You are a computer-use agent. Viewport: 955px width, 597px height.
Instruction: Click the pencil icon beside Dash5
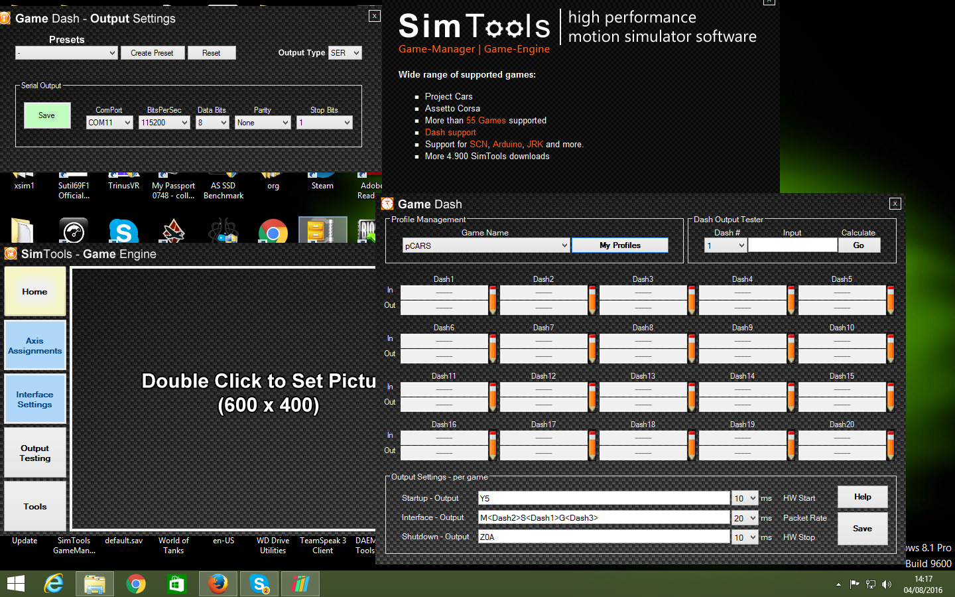tap(891, 300)
